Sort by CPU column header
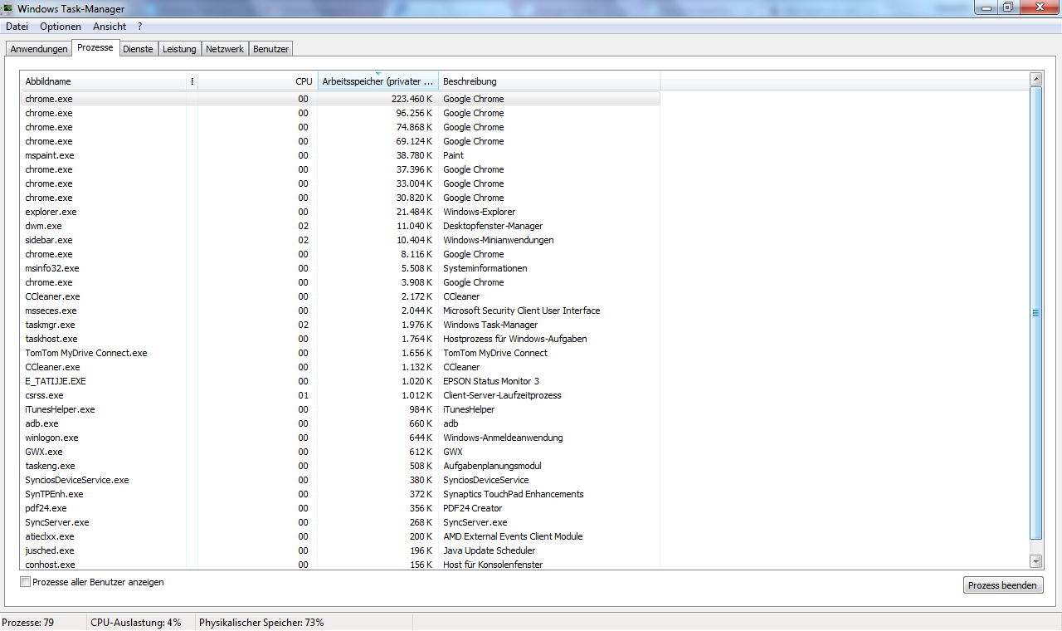This screenshot has width=1062, height=631. click(x=257, y=81)
